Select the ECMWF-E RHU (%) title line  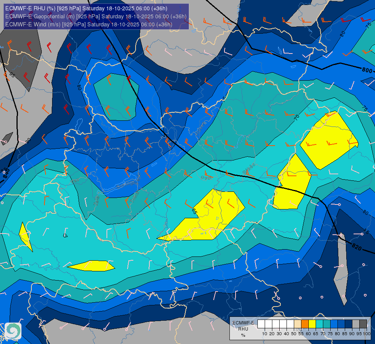pos(86,8)
